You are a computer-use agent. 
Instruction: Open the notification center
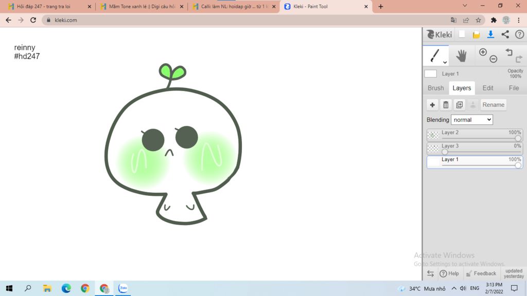tap(514, 288)
